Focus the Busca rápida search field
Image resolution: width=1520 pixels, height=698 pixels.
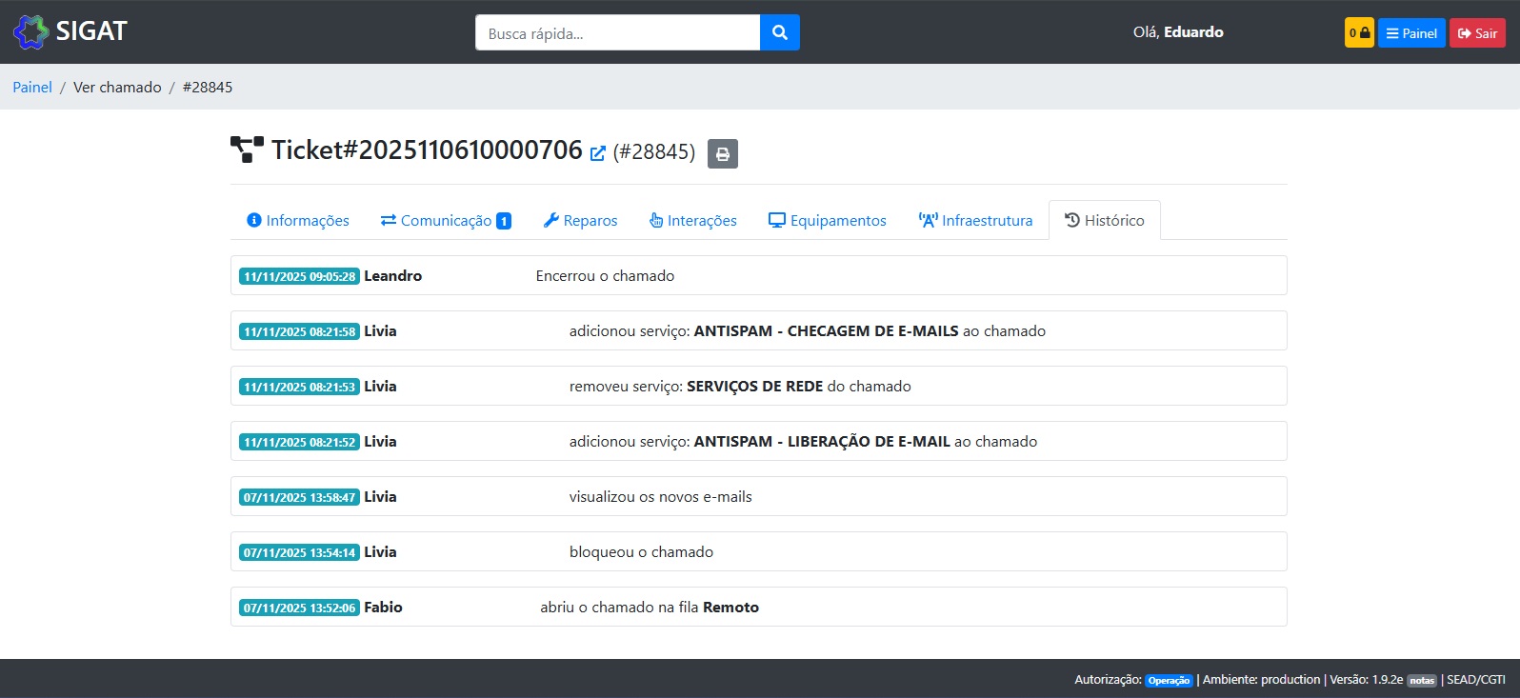pyautogui.click(x=617, y=32)
